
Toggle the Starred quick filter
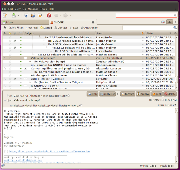[46, 28]
